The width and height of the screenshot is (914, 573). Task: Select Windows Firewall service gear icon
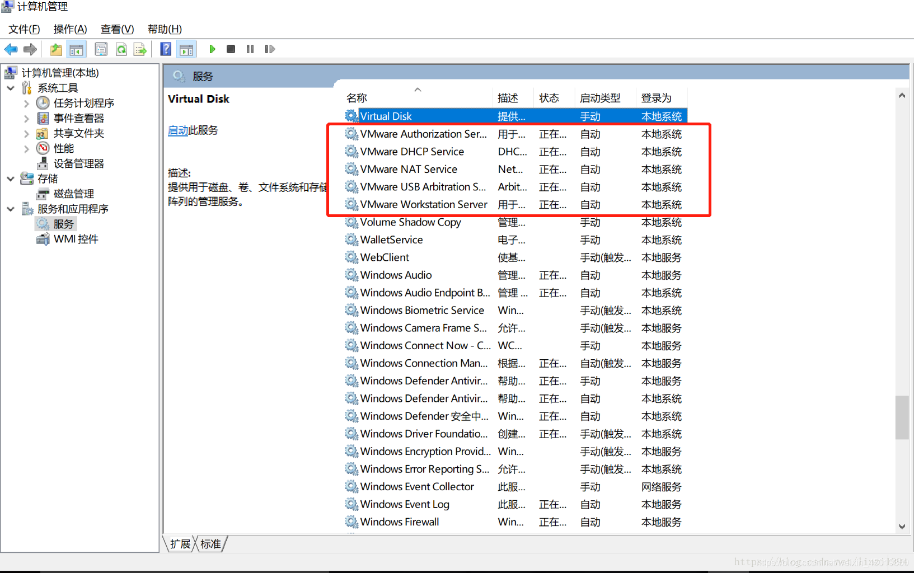click(x=351, y=522)
